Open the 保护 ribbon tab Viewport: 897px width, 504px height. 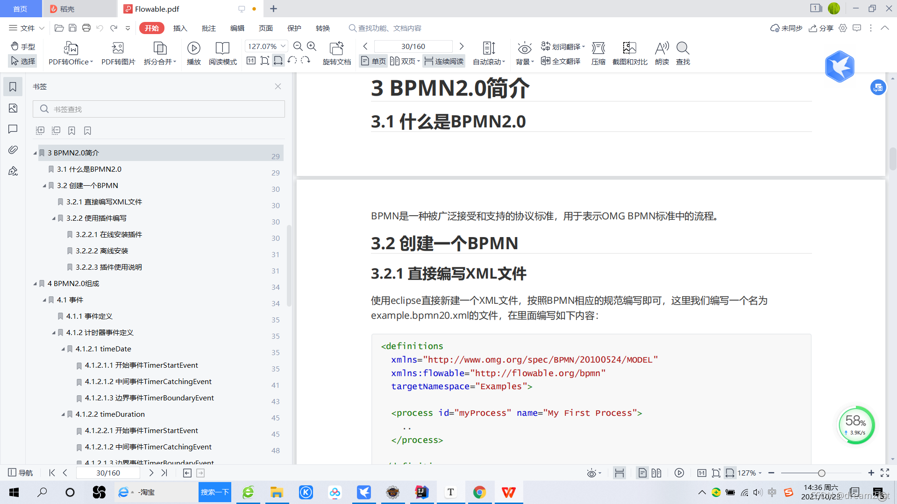tap(294, 28)
